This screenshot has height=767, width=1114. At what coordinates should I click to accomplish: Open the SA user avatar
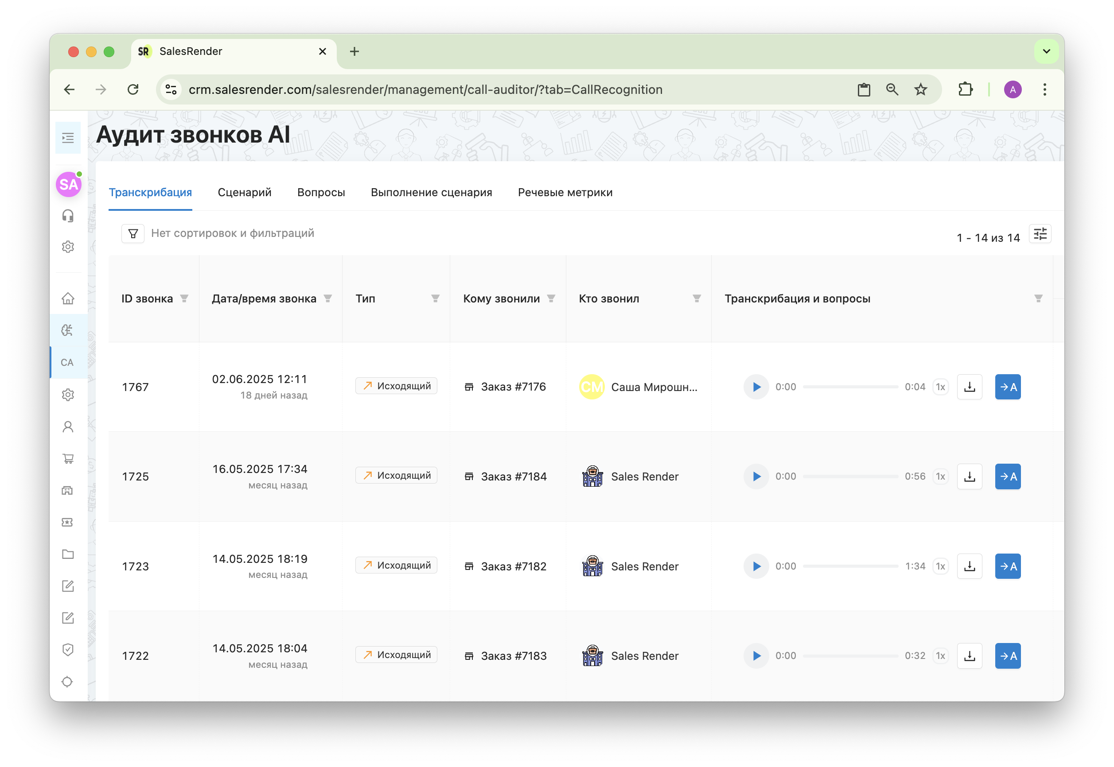click(68, 185)
